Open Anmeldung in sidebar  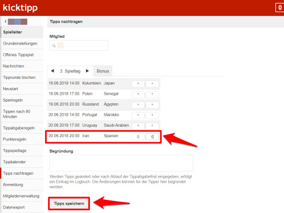(x=22, y=184)
